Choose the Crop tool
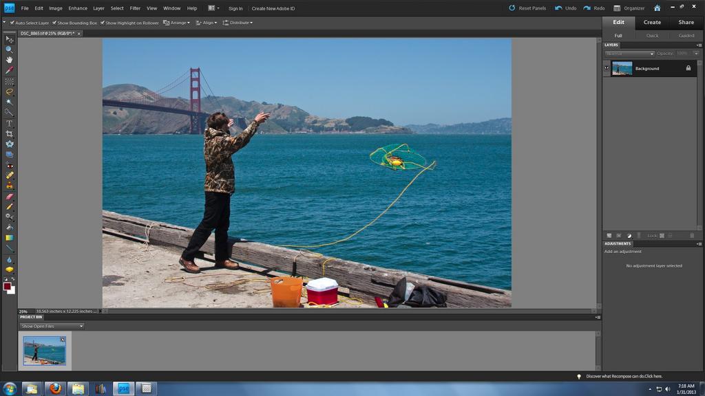This screenshot has height=396, width=705. click(x=9, y=133)
